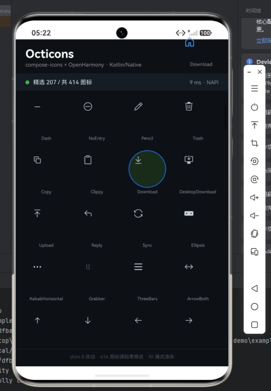
Task: Take a screenshot with the crop icon
Action: pos(254,143)
